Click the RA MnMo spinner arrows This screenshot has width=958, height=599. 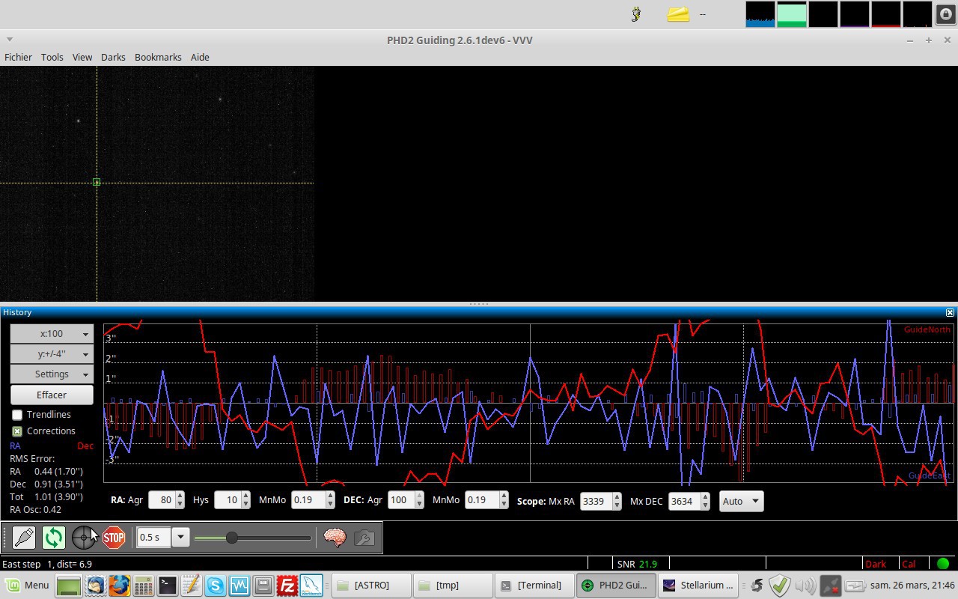coord(330,500)
